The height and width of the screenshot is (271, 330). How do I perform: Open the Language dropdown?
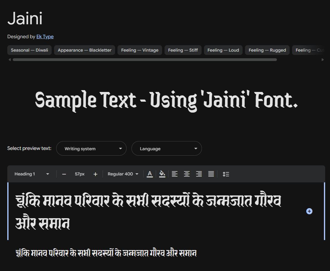pos(167,148)
